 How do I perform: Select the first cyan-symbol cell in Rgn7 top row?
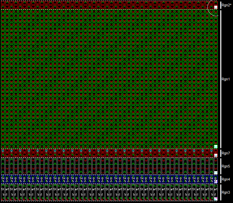click(3, 151)
